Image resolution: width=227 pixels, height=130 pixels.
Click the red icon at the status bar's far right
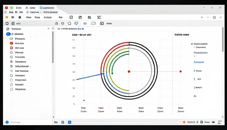tap(220, 122)
